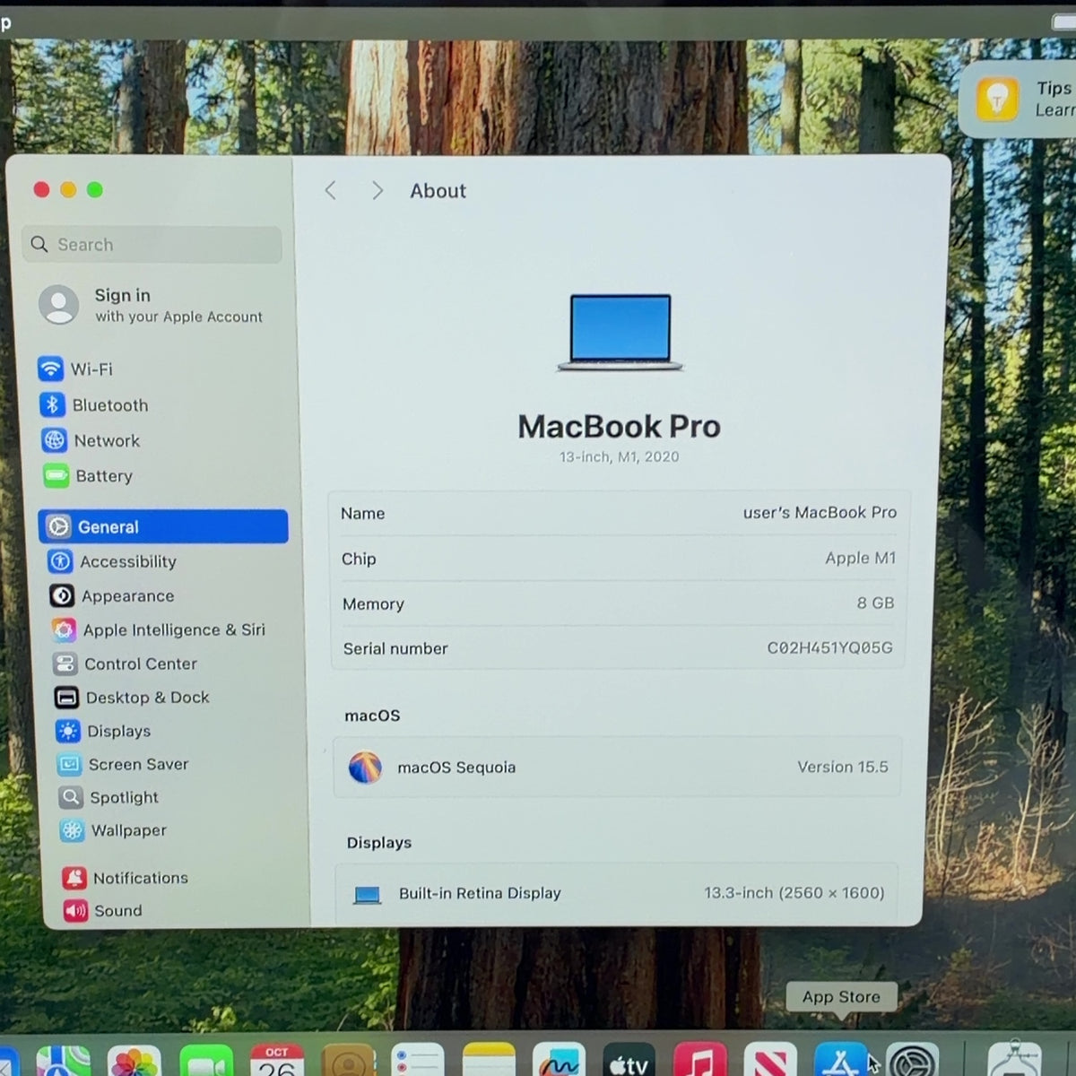Open Calendar in the Dock
1076x1076 pixels.
click(x=277, y=1062)
